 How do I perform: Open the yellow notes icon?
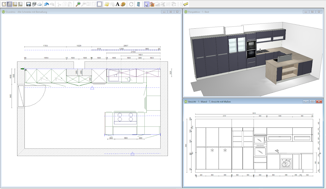(x=107, y=4)
